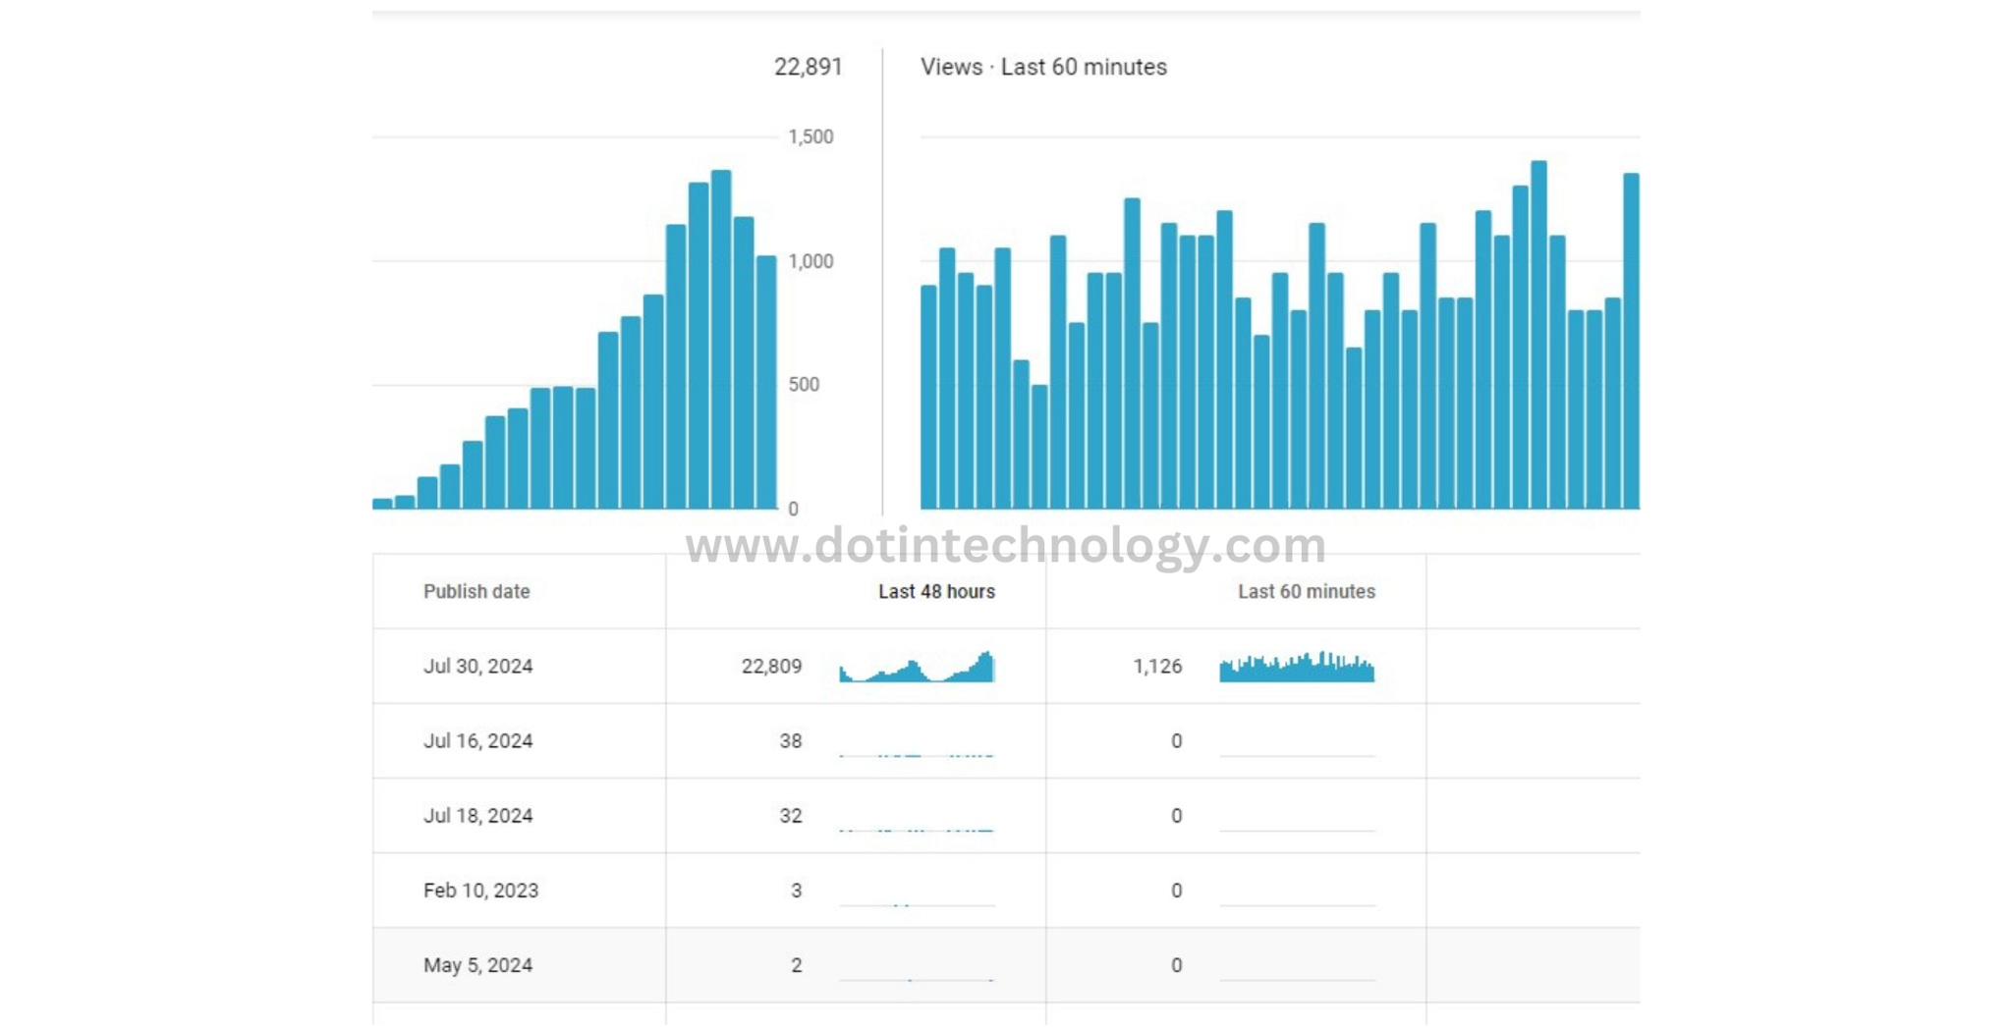The width and height of the screenshot is (2012, 1027).
Task: Click the first bar of the 60-minute chart
Action: click(928, 397)
